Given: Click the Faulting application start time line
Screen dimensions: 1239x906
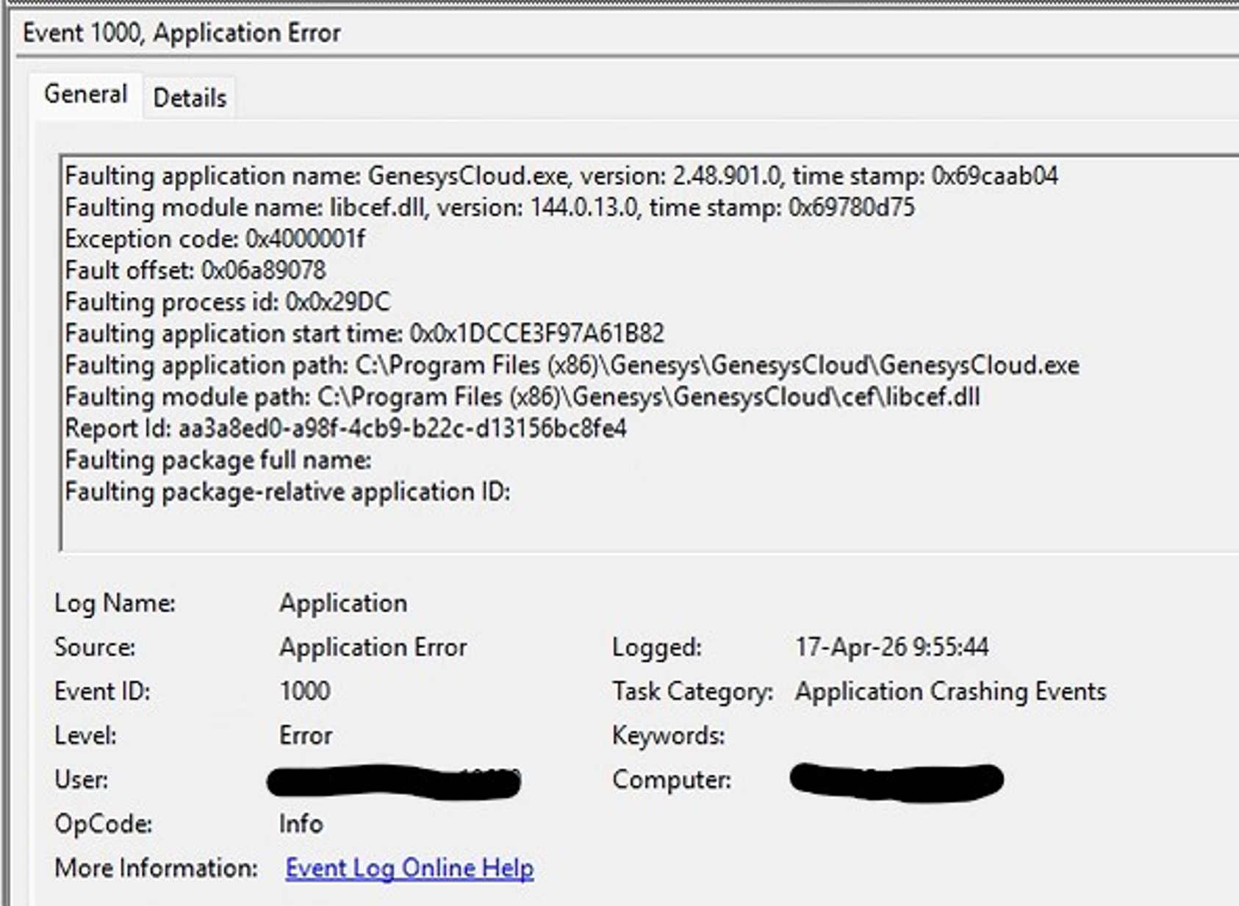Looking at the screenshot, I should click(x=364, y=334).
